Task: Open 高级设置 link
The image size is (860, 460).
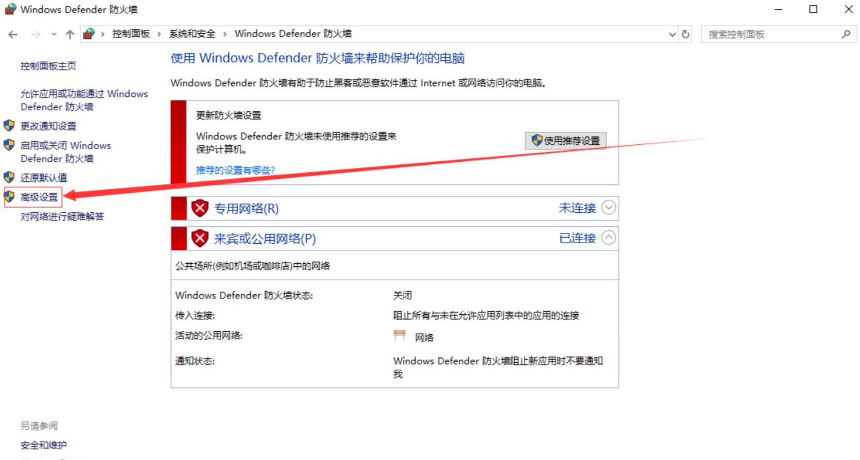Action: [39, 197]
